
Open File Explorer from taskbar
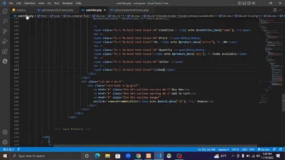coord(108,156)
